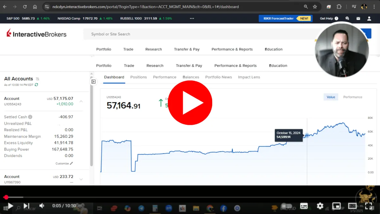Open the user profile icon in header
Screen dimensions: 380x214
[369, 19]
